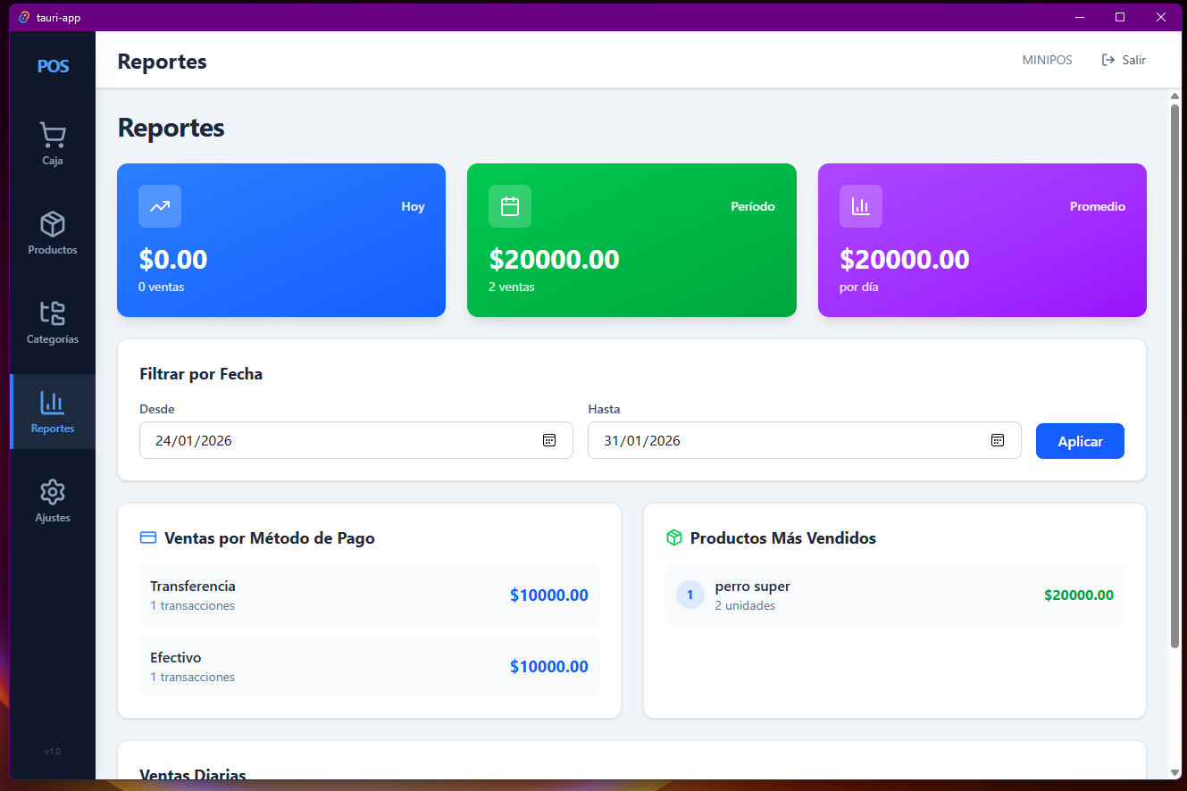The width and height of the screenshot is (1187, 791).
Task: Click the bar chart icon on the Promedio card
Action: coord(860,206)
